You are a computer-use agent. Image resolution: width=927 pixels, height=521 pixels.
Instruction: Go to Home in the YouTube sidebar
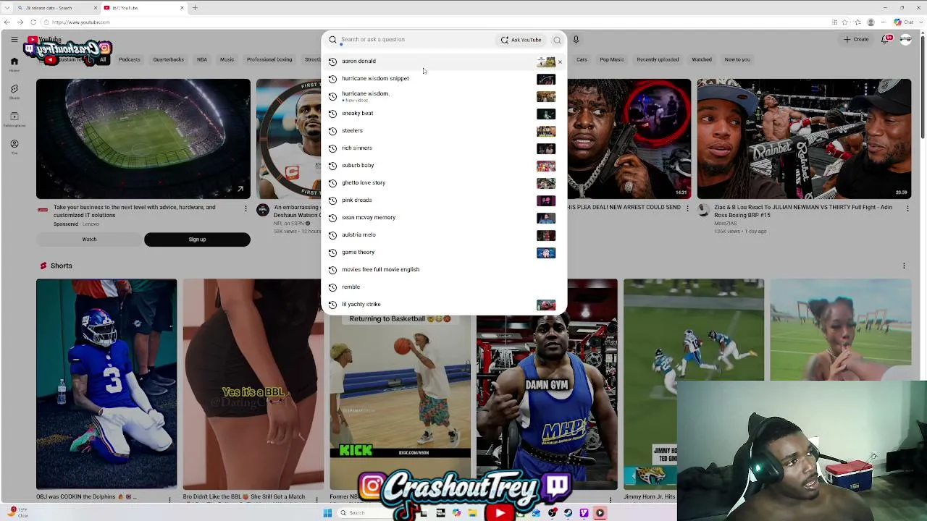pyautogui.click(x=14, y=63)
